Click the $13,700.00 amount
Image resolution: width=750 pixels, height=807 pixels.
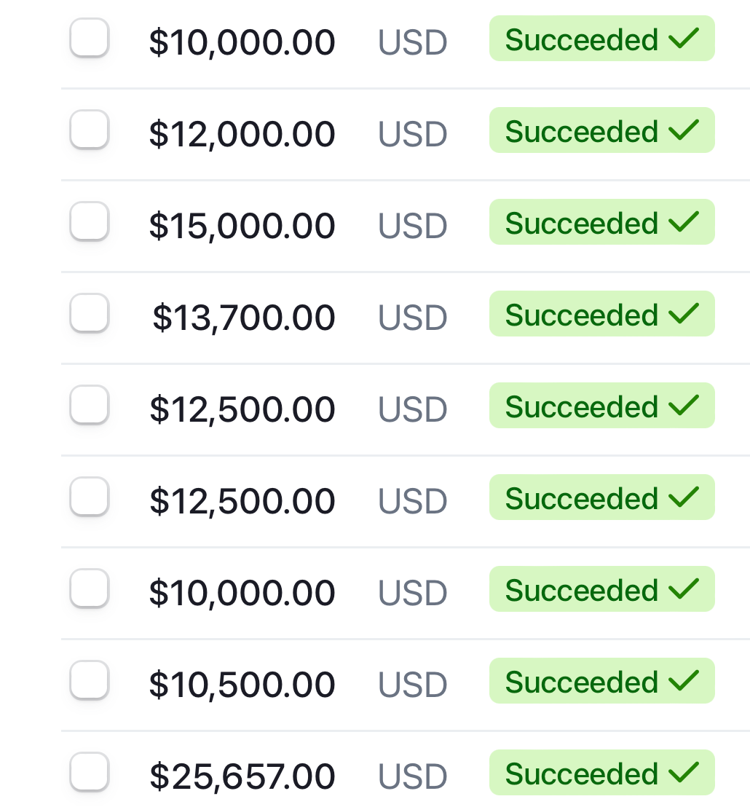244,318
